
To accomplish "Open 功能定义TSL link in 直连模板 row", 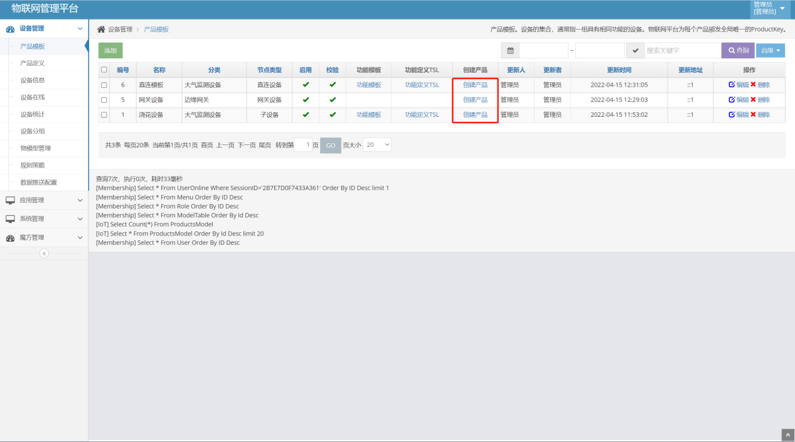I will pyautogui.click(x=422, y=85).
